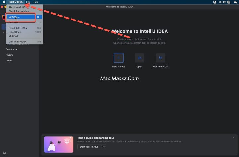This screenshot has width=239, height=157.
Task: Open the settings gear icon at bottom-left
Action: [4, 153]
